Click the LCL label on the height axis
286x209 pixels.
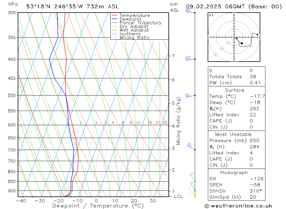[178, 196]
